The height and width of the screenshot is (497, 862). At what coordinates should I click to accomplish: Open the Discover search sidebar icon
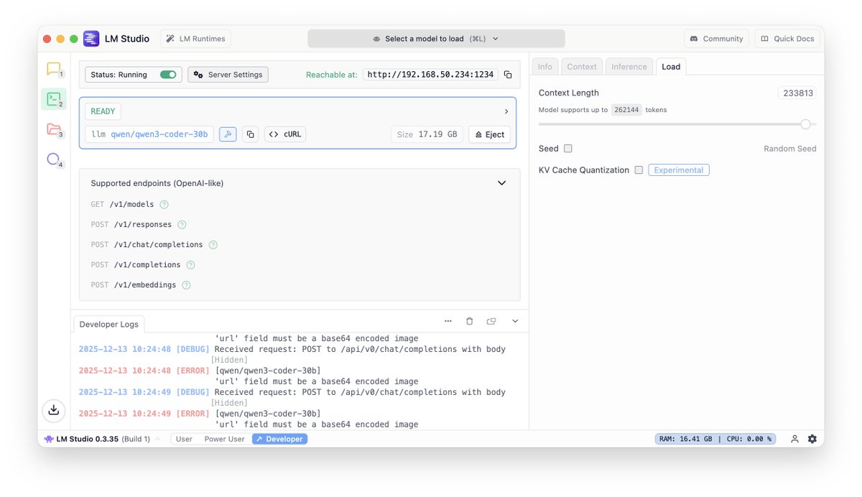(x=53, y=159)
